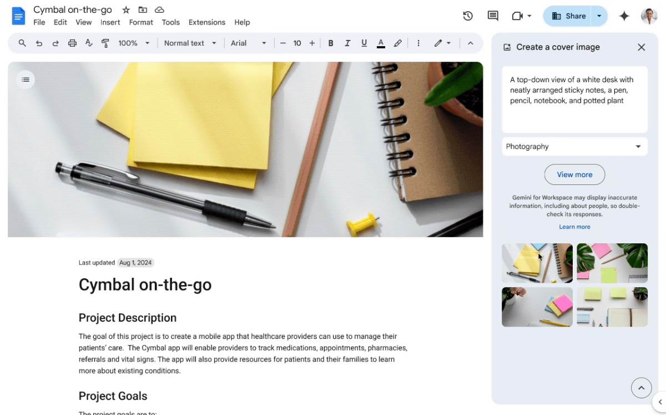The width and height of the screenshot is (666, 415).
Task: Toggle underline formatting
Action: point(364,43)
